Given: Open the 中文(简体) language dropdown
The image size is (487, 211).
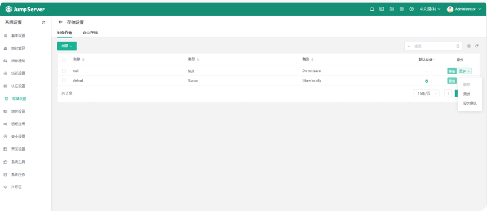Looking at the screenshot, I should (x=430, y=10).
